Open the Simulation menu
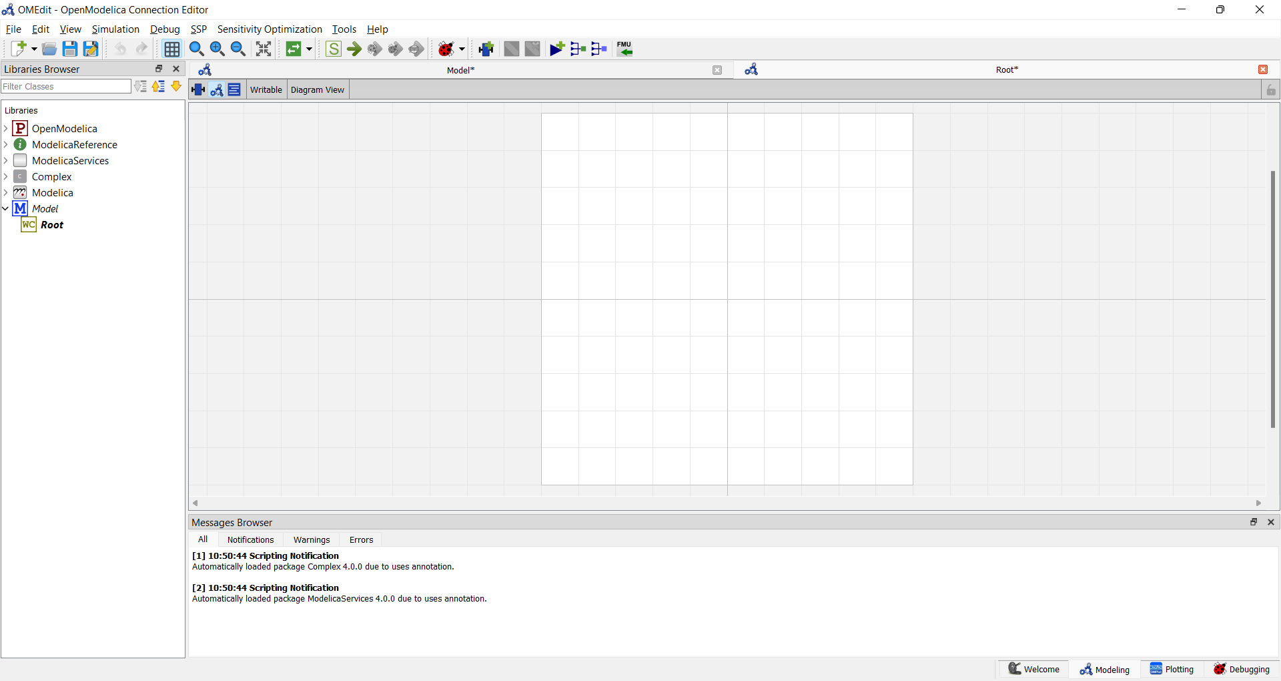 click(x=115, y=29)
